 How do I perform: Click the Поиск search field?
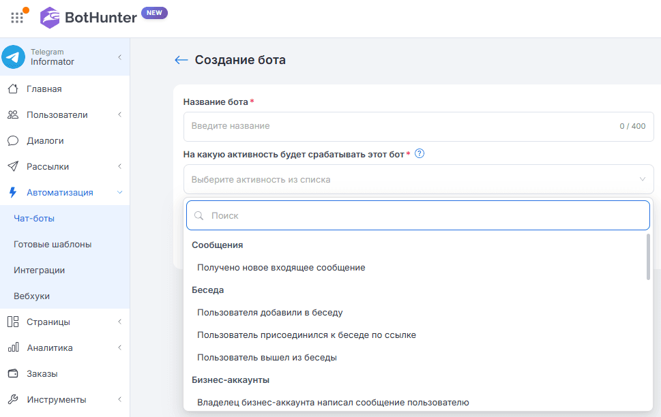click(x=417, y=215)
